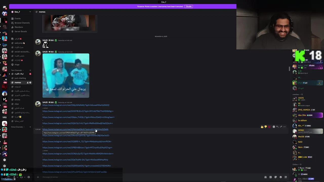Image resolution: width=324 pixels, height=182 pixels.
Task: Create a new voice channel with plus
Action: pyautogui.click(x=30, y=127)
